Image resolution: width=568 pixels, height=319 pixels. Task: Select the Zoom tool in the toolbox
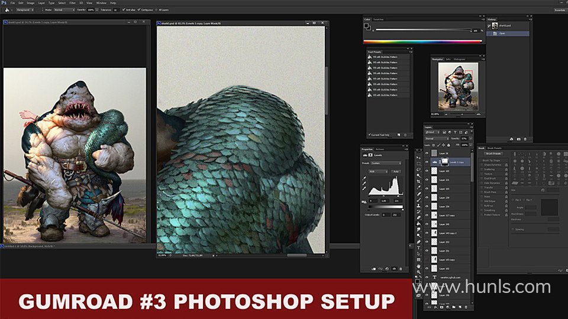[419, 272]
